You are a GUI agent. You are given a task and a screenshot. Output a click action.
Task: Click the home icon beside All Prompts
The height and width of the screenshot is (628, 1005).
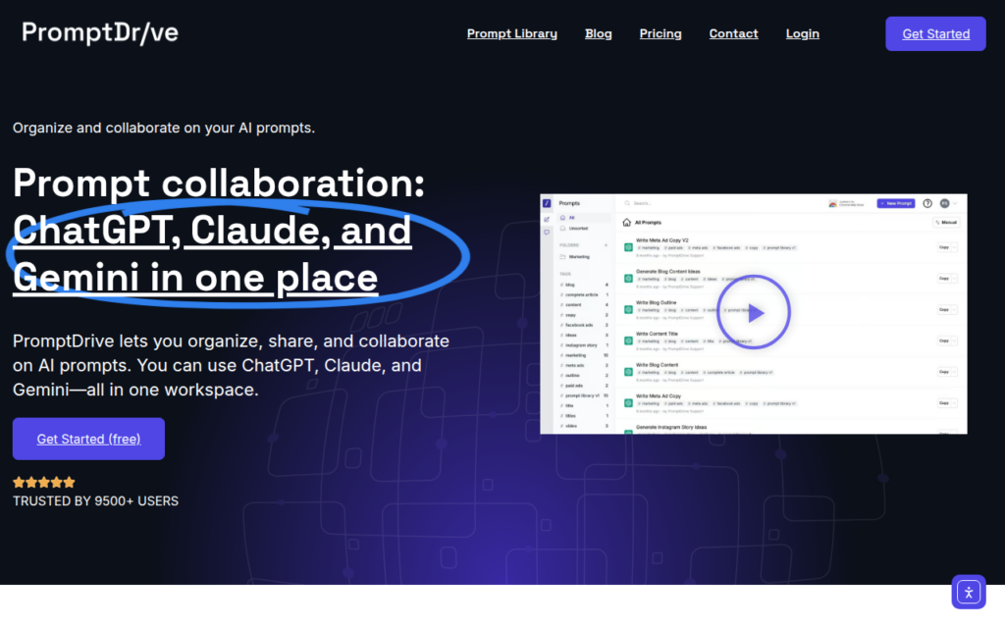pyautogui.click(x=626, y=223)
